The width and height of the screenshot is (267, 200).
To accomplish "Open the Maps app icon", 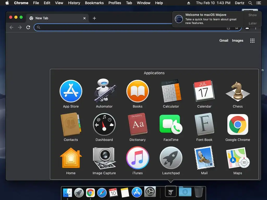I will click(x=238, y=158).
